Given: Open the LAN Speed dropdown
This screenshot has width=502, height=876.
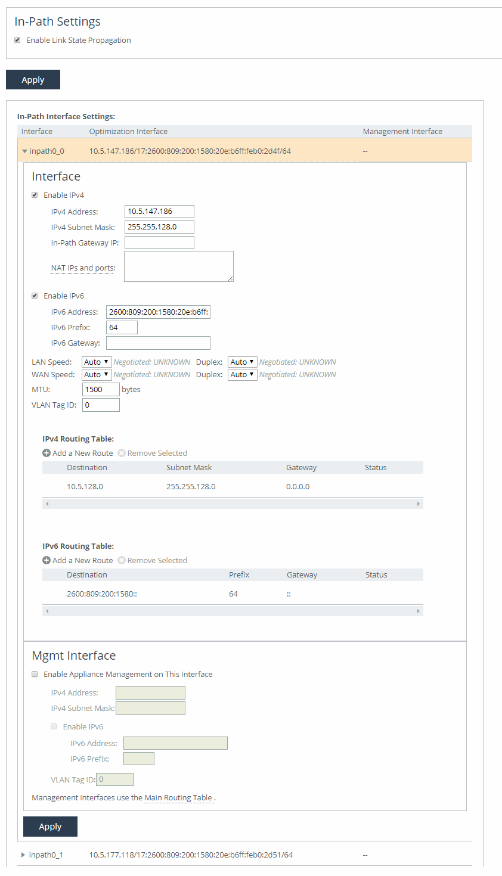Looking at the screenshot, I should pos(97,362).
